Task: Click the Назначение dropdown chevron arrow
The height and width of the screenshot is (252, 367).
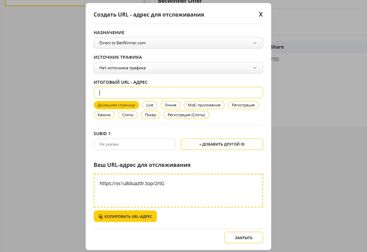Action: [255, 43]
